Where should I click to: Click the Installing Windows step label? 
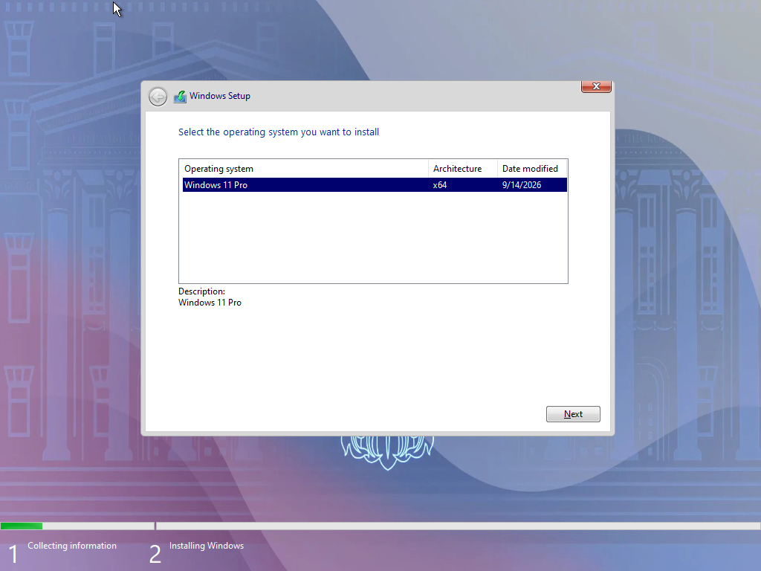pos(207,546)
